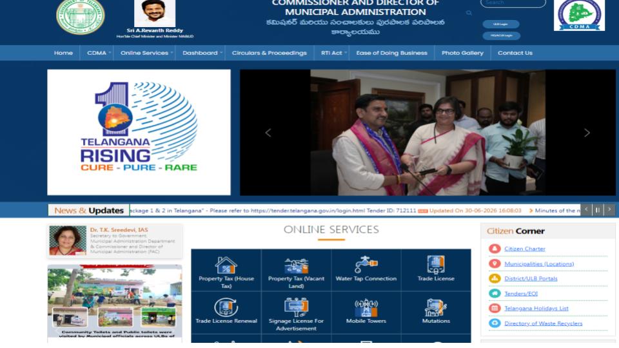Click the Dr. T.K. Sreedevi, IAS name

(119, 229)
